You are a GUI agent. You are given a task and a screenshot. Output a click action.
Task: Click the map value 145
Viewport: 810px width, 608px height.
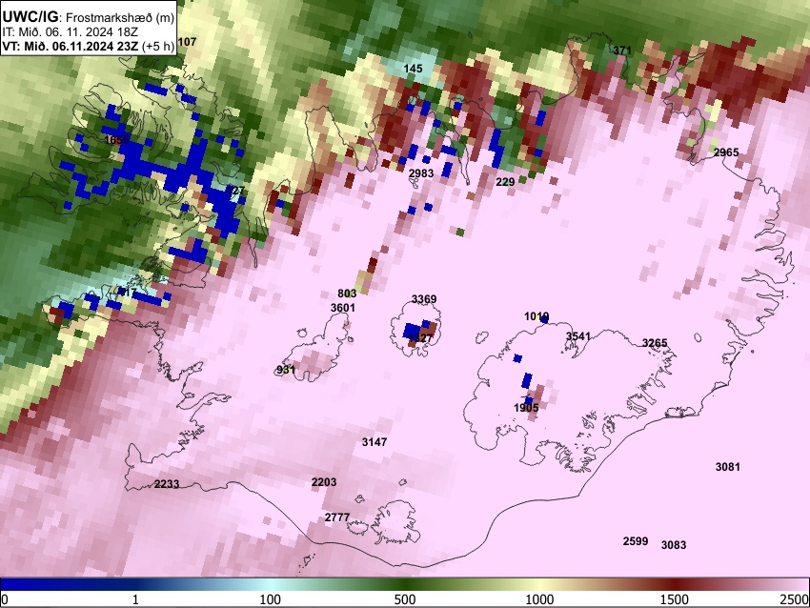pyautogui.click(x=413, y=69)
